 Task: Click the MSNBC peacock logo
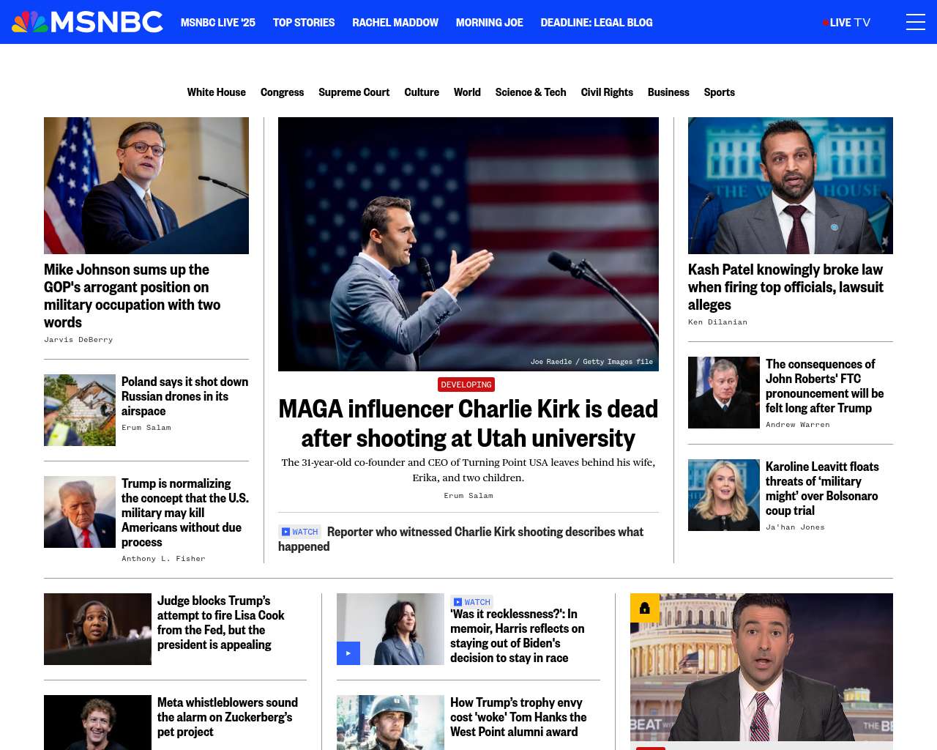(87, 22)
